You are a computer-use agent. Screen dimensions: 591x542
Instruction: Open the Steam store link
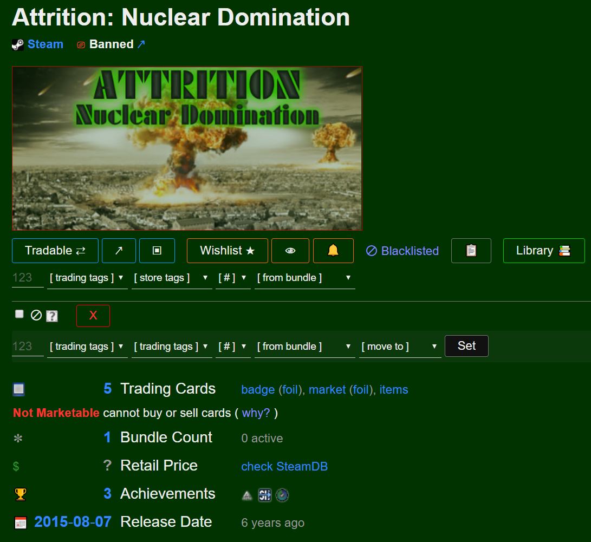pos(45,44)
